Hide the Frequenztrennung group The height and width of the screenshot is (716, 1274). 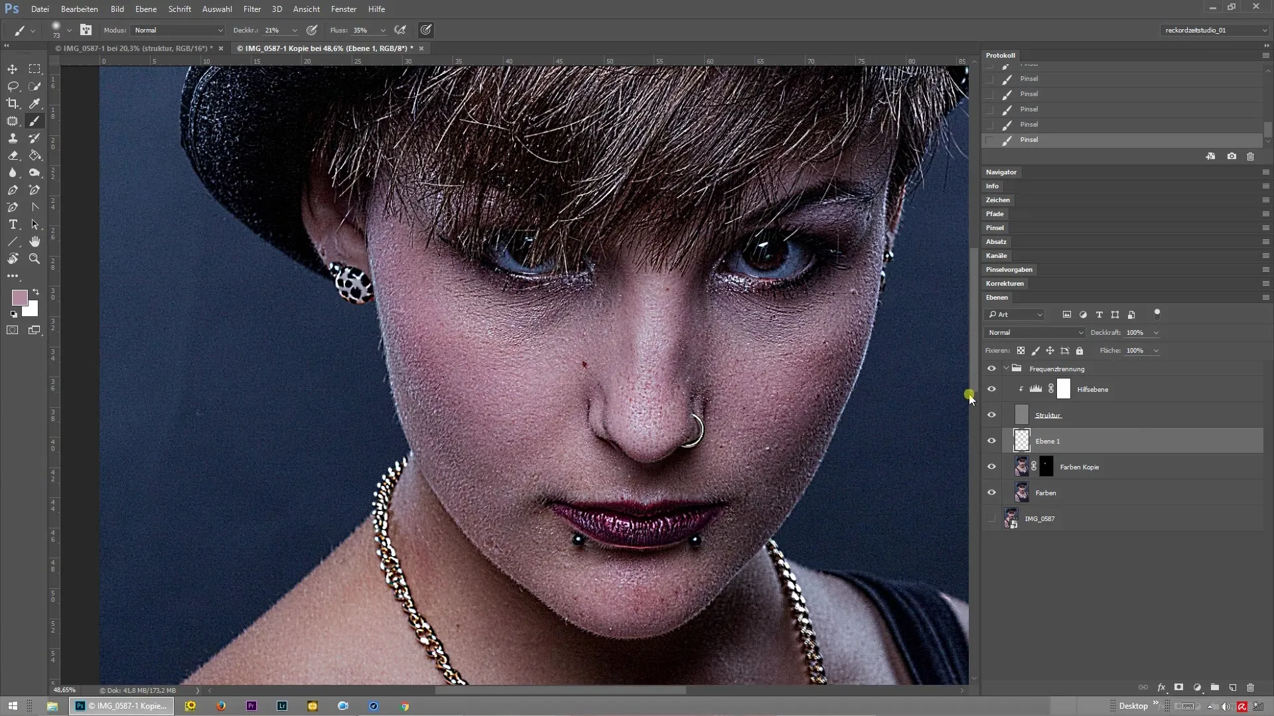coord(991,369)
